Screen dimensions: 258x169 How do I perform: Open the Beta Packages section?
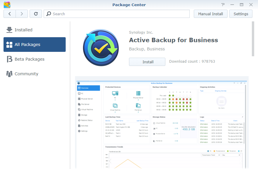35,59
